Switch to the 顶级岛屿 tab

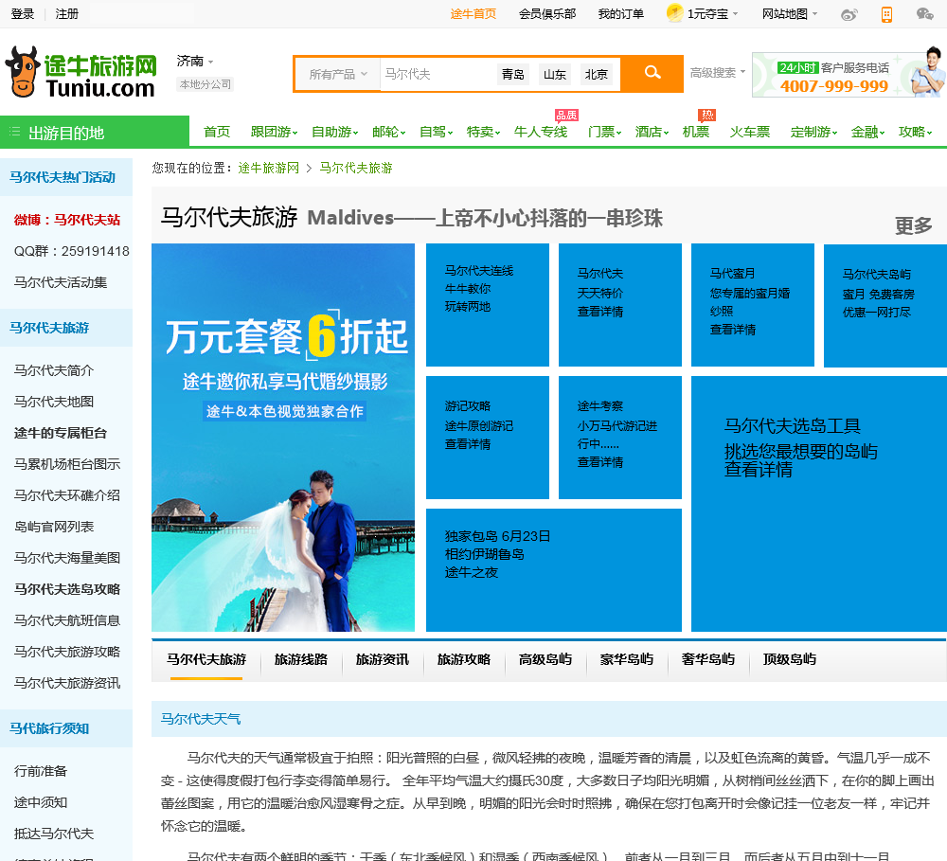(790, 659)
